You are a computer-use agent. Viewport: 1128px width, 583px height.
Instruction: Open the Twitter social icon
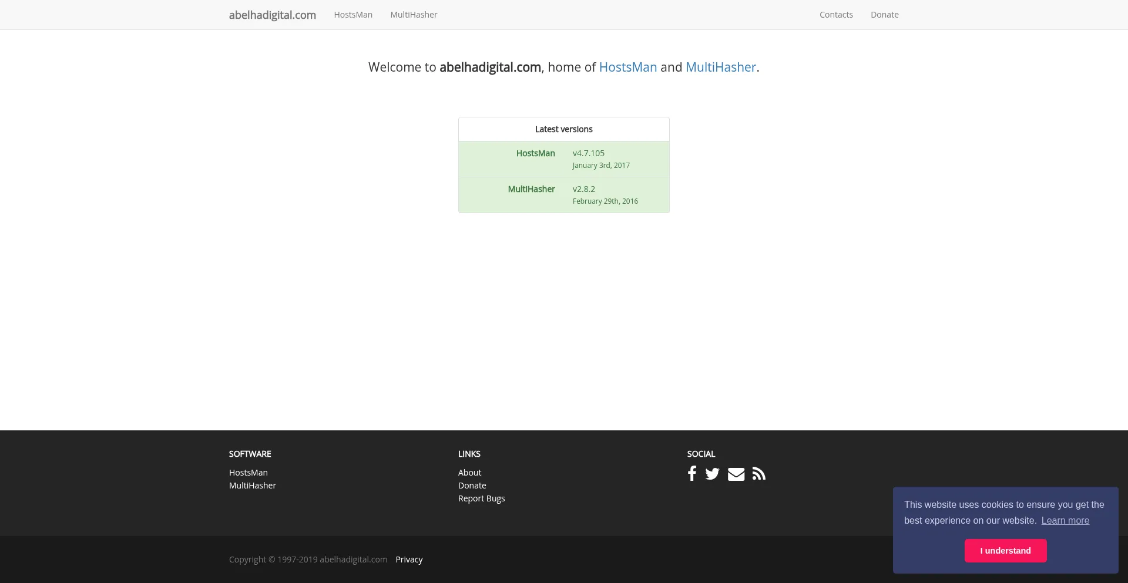click(x=713, y=474)
